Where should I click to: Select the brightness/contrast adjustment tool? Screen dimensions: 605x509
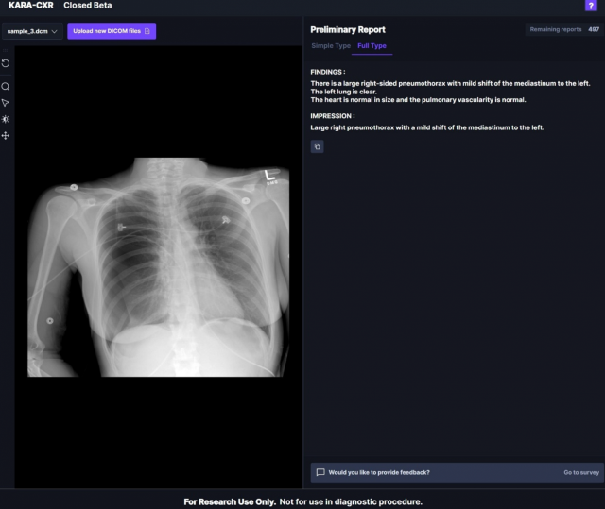pyautogui.click(x=6, y=119)
